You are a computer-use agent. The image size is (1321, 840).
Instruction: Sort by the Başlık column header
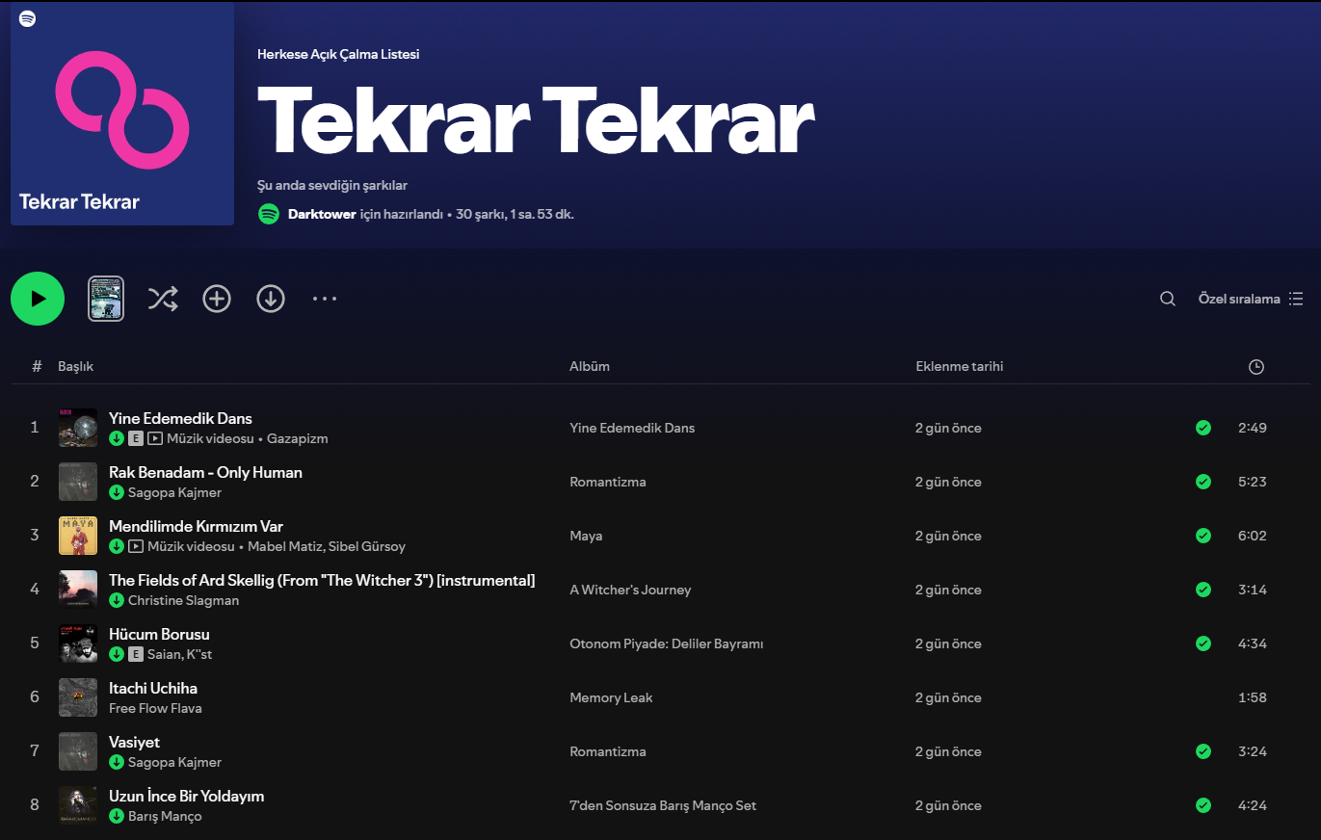click(x=75, y=366)
